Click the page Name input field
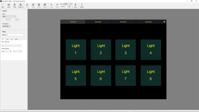The image size is (199, 112). click(x=15, y=35)
